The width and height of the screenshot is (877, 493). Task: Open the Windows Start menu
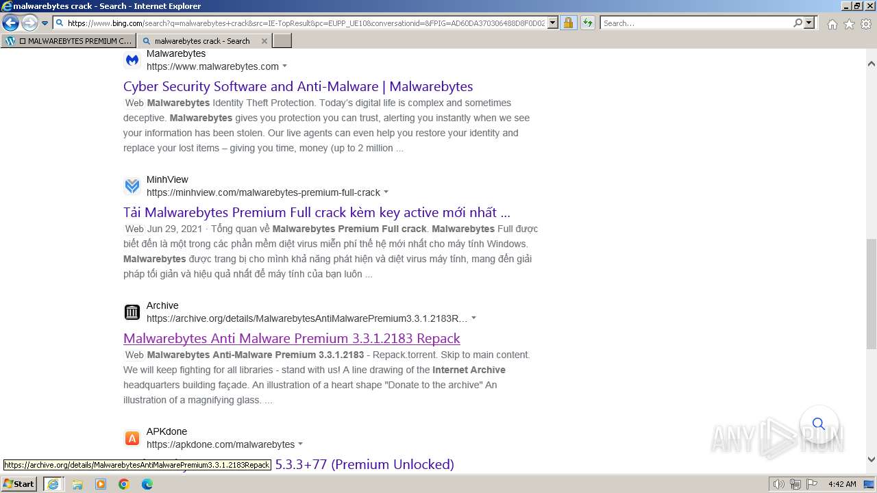(x=18, y=484)
